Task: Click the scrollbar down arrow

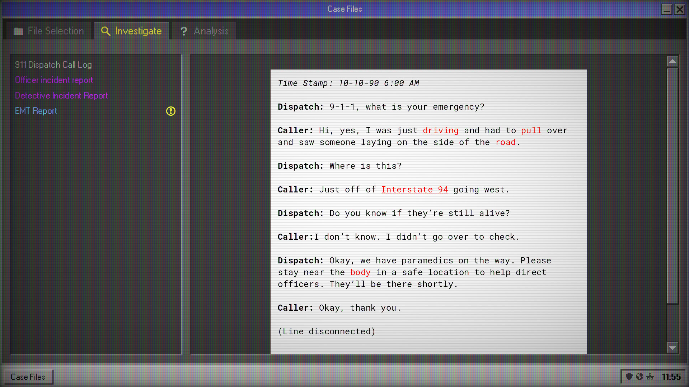Action: tap(672, 347)
